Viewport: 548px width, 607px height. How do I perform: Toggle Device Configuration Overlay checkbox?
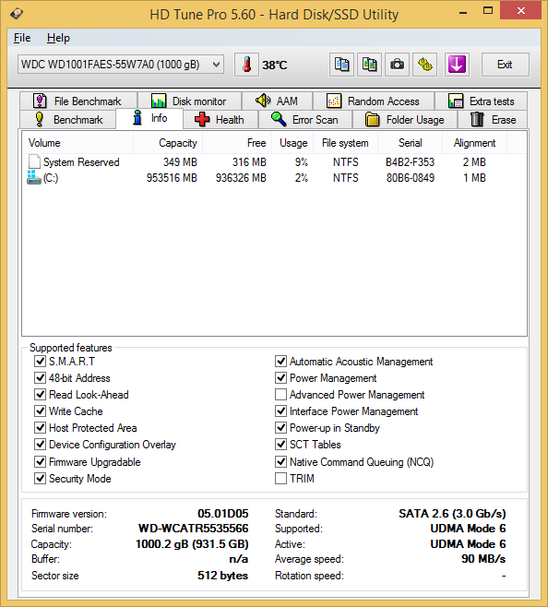[40, 445]
